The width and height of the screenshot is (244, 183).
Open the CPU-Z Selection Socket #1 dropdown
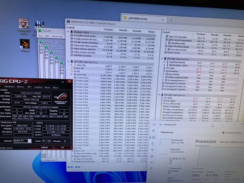[x=29, y=141]
